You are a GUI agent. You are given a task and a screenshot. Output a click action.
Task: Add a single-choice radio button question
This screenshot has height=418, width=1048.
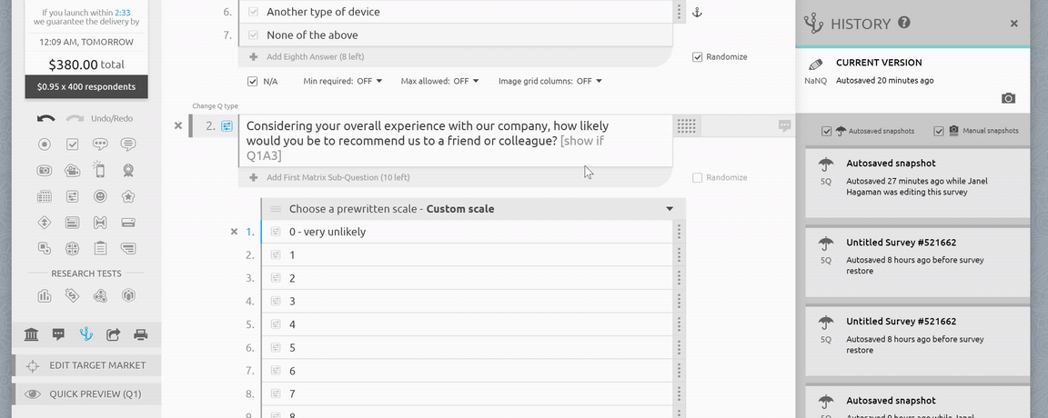44,144
